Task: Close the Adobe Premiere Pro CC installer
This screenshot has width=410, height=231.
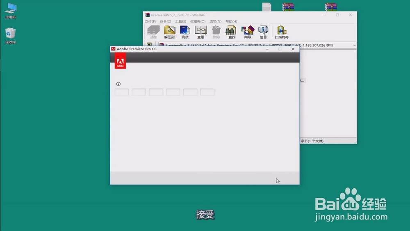Action: (293, 49)
